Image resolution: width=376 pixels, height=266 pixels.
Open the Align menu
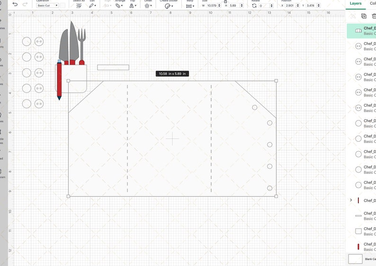tap(108, 6)
